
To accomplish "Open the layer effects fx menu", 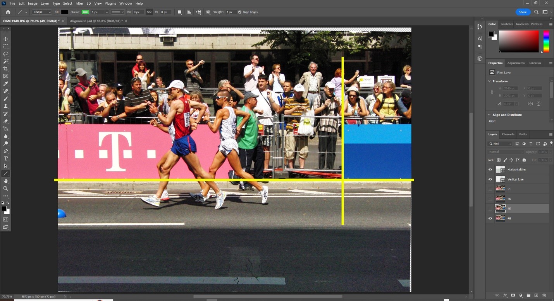I will coord(505,295).
